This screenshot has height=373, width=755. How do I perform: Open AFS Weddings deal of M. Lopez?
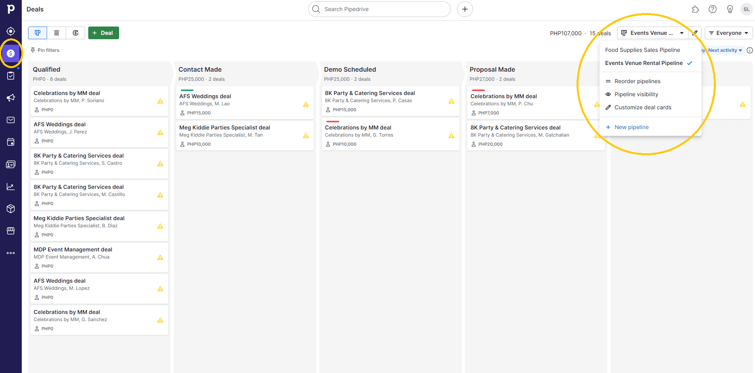coord(99,289)
